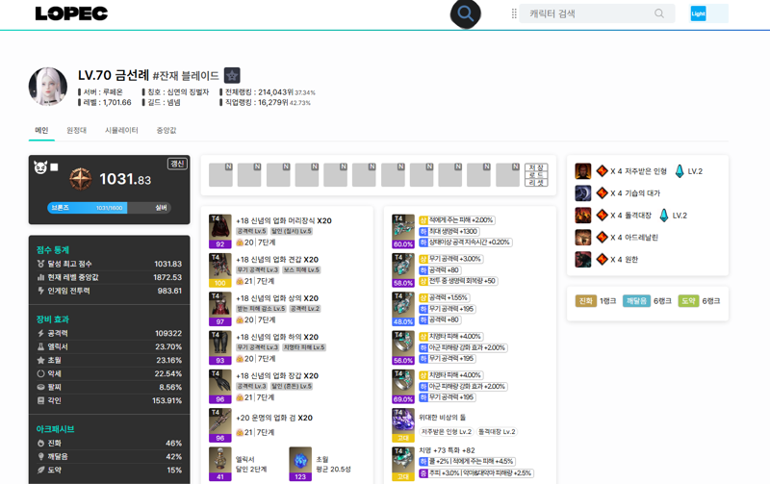Viewport: 770px width, 484px height.
Task: Click the 상의 chest armor icon
Action: (x=220, y=309)
